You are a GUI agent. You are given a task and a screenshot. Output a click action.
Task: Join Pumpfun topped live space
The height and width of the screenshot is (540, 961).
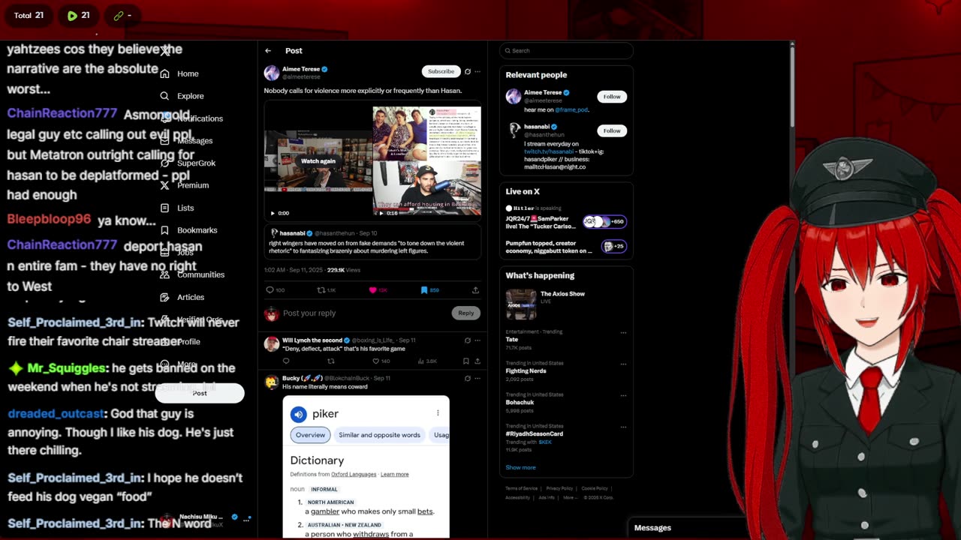point(566,247)
